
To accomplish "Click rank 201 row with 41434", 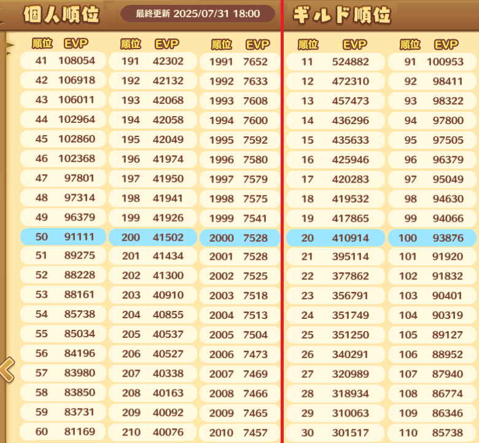I will click(153, 256).
